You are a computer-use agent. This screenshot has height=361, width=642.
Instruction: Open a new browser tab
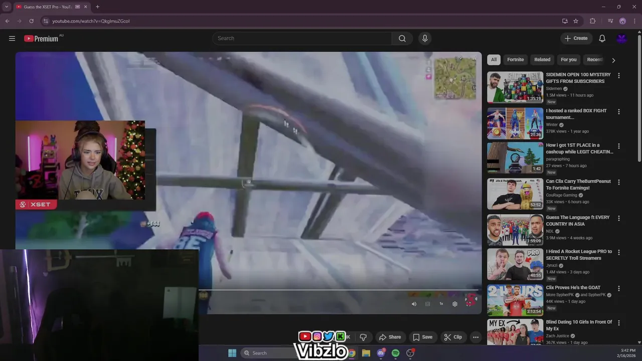click(x=97, y=7)
